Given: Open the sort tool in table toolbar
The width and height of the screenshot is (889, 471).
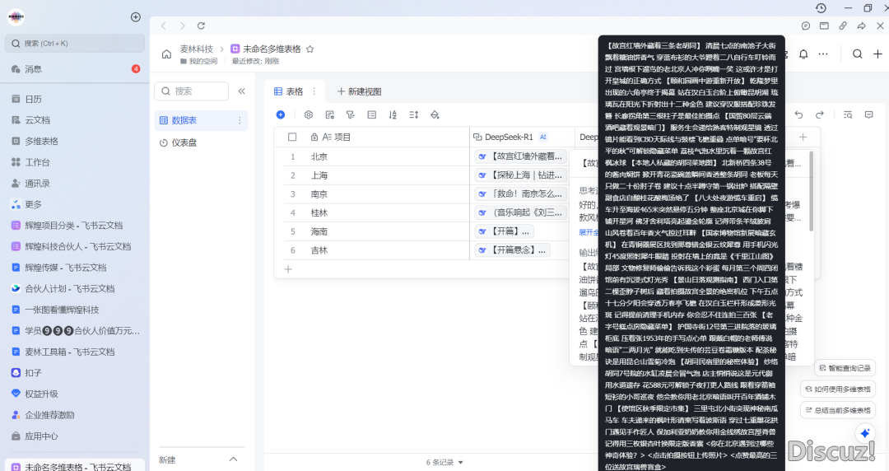Looking at the screenshot, I should tap(393, 114).
